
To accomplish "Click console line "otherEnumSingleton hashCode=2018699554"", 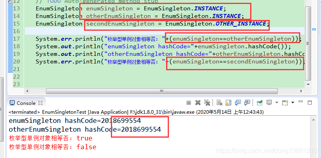I will (85, 129).
